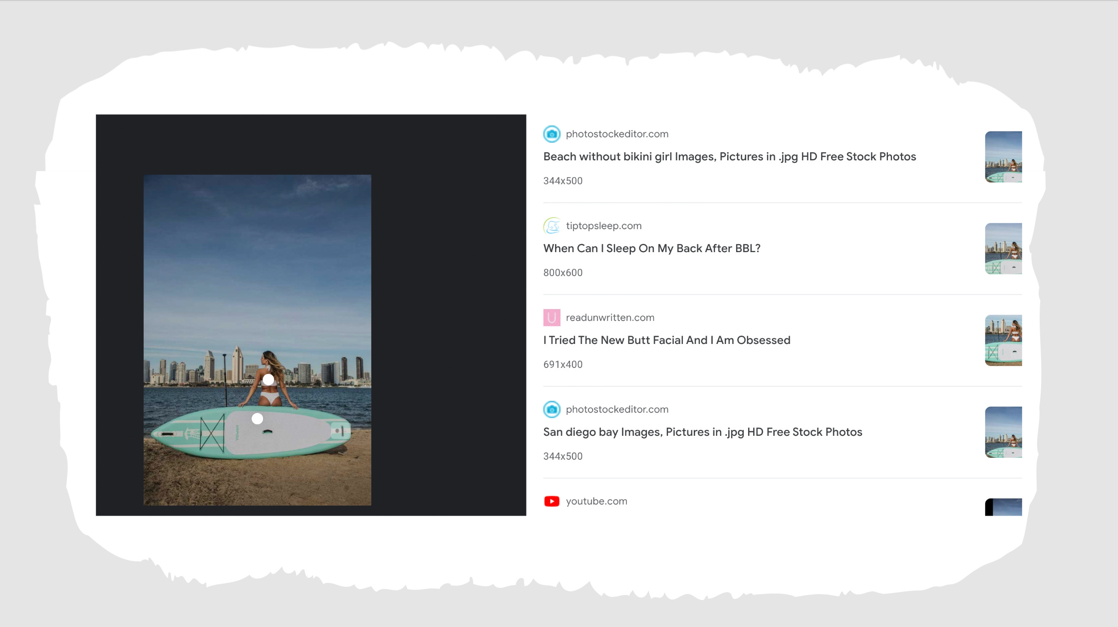1118x627 pixels.
Task: Click the 691x400 size text
Action: click(562, 364)
